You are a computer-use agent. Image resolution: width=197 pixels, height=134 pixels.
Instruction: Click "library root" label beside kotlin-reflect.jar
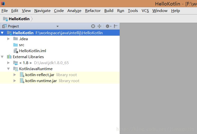pos(67,75)
